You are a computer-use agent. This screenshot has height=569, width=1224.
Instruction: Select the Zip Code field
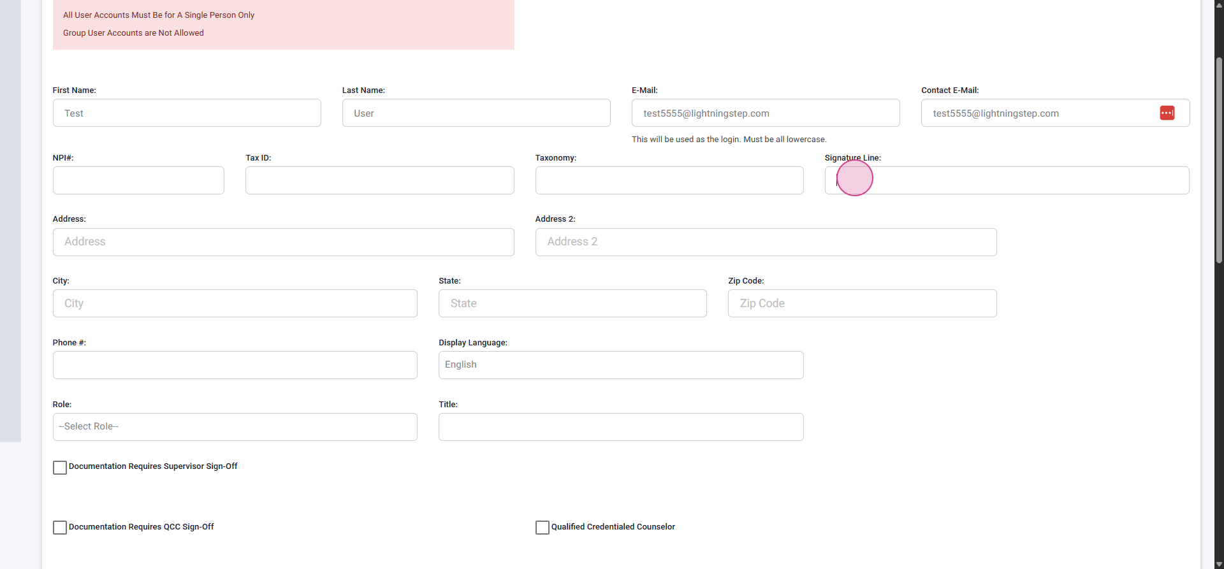click(862, 303)
